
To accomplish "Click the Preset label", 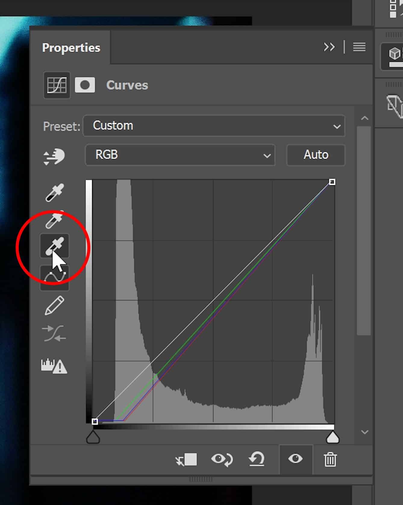I will point(61,126).
